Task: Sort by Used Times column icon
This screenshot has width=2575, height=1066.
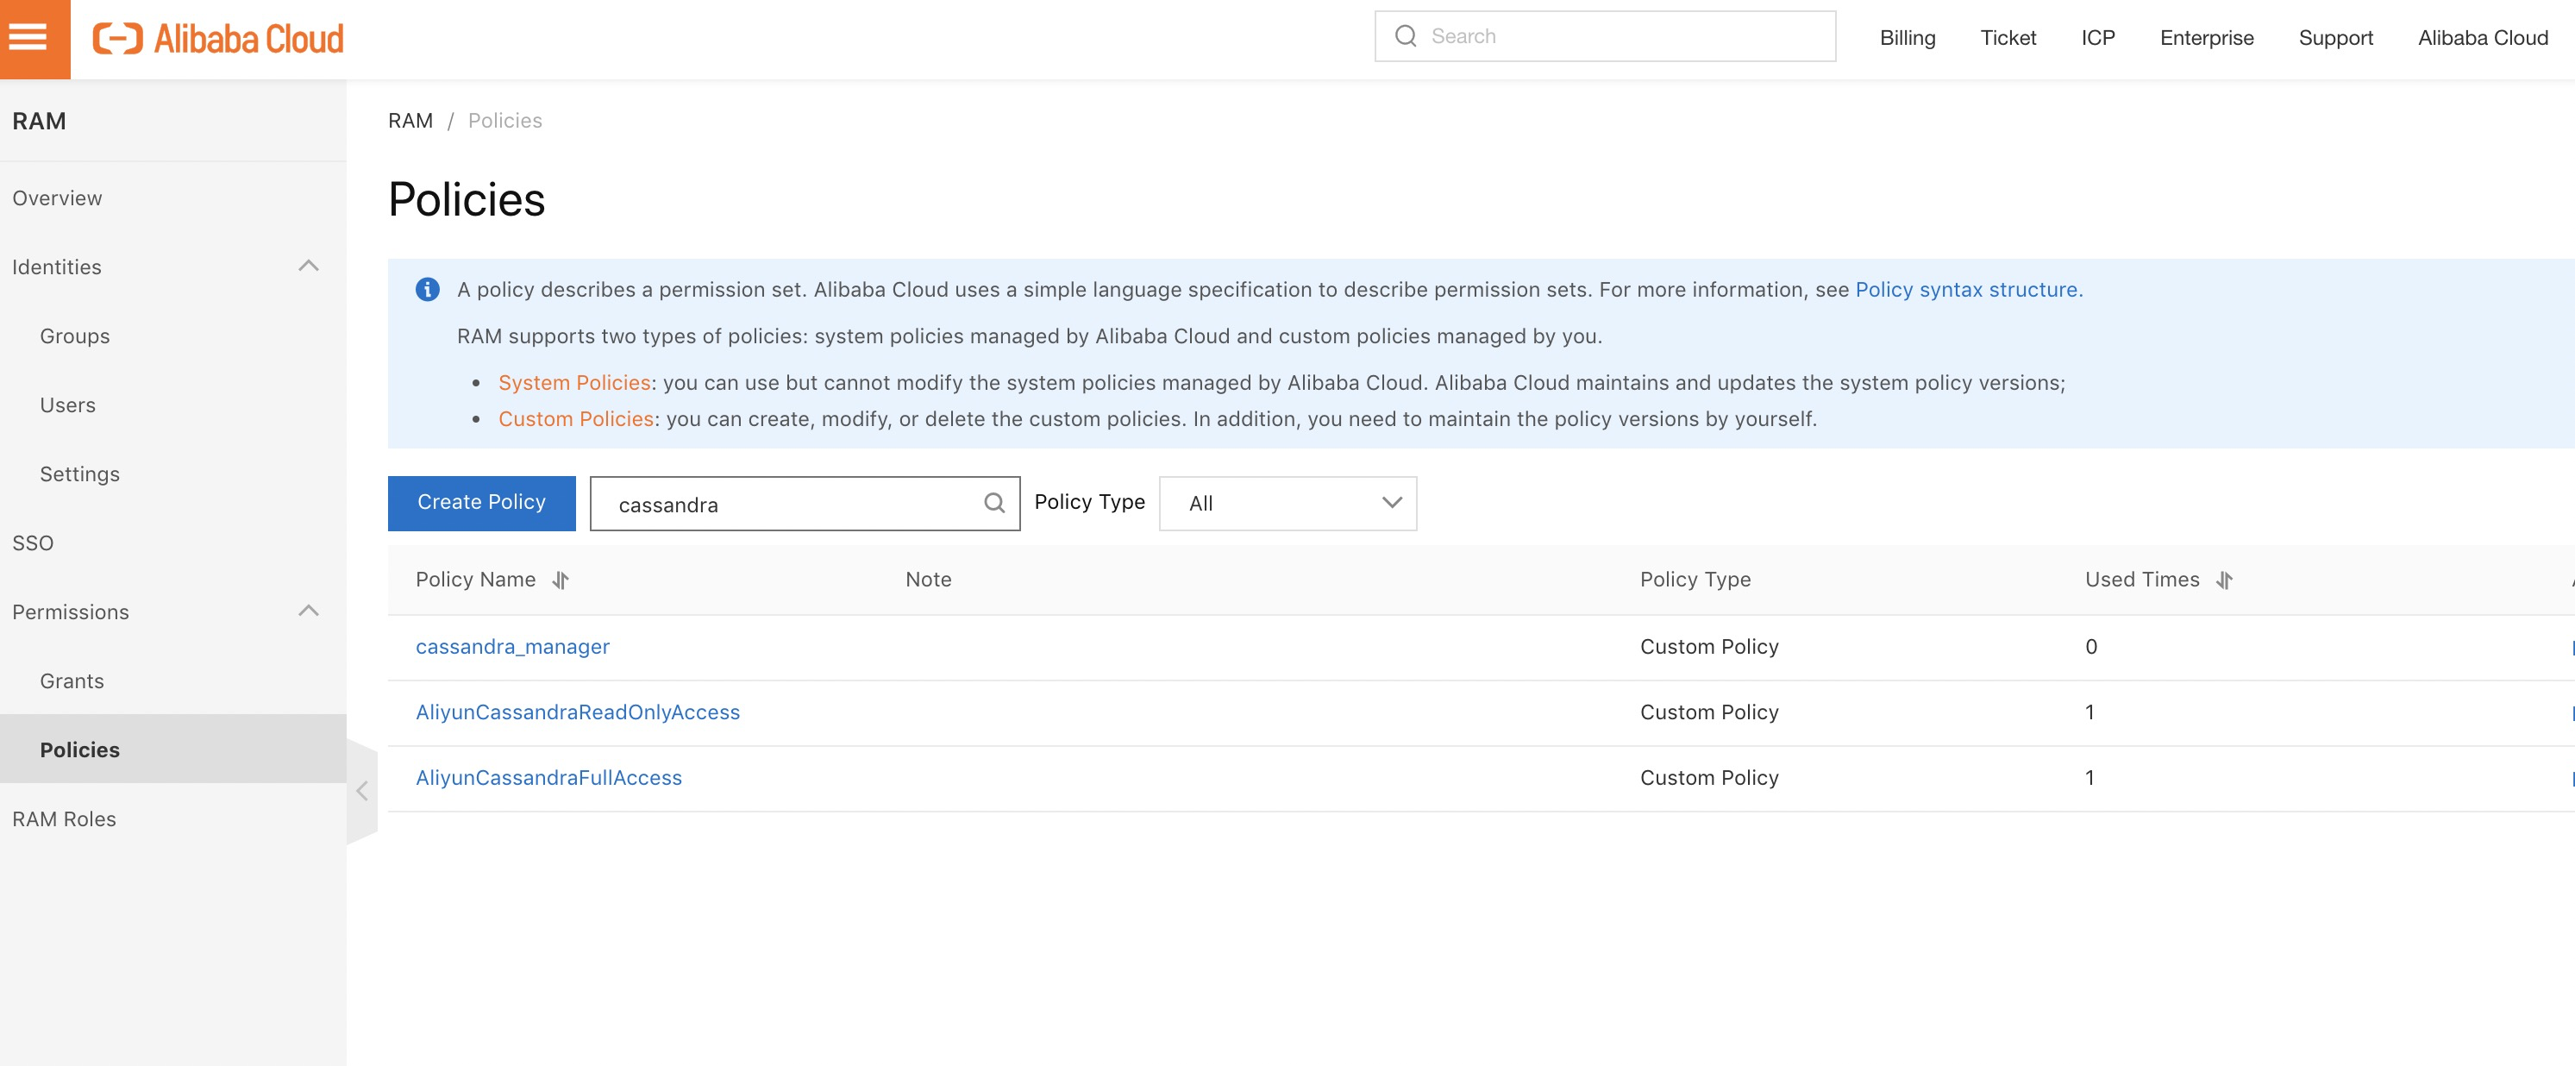Action: (x=2224, y=580)
